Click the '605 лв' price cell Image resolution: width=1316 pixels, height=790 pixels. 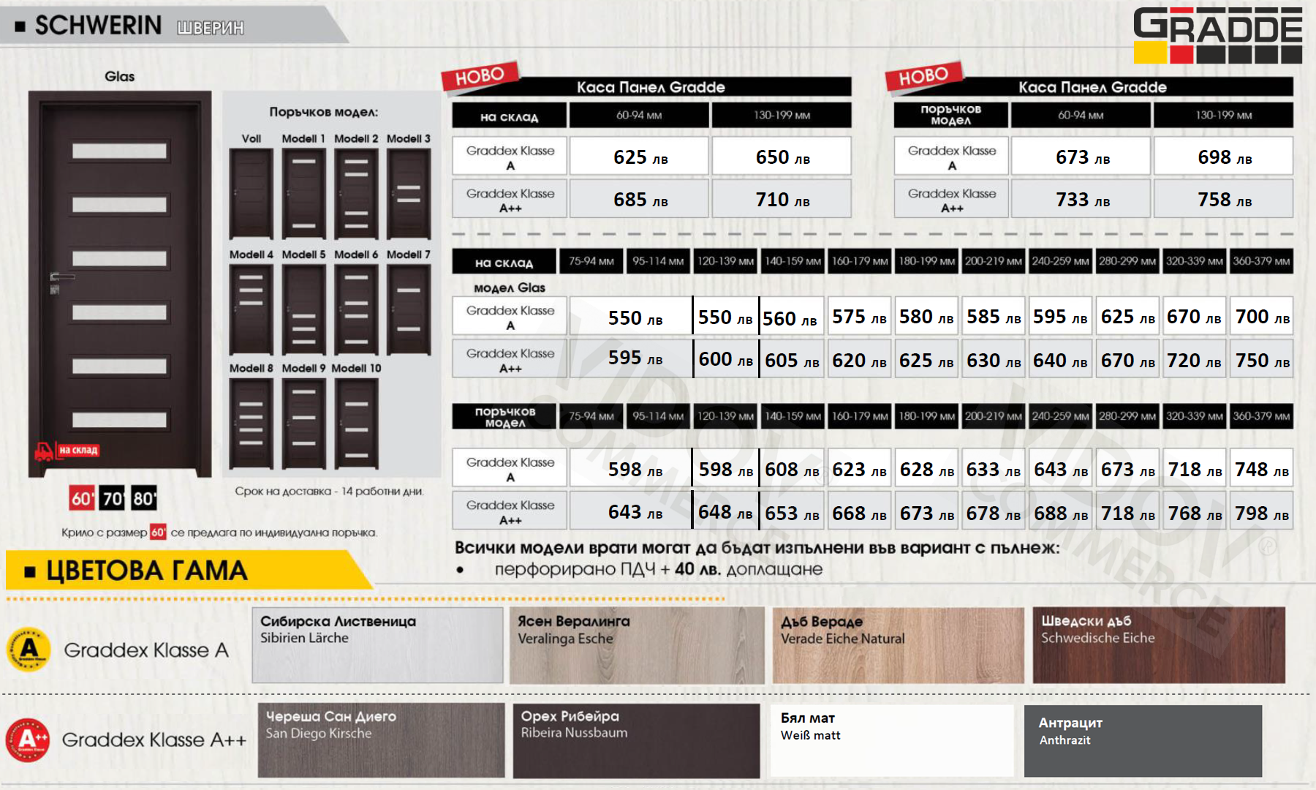pyautogui.click(x=792, y=359)
